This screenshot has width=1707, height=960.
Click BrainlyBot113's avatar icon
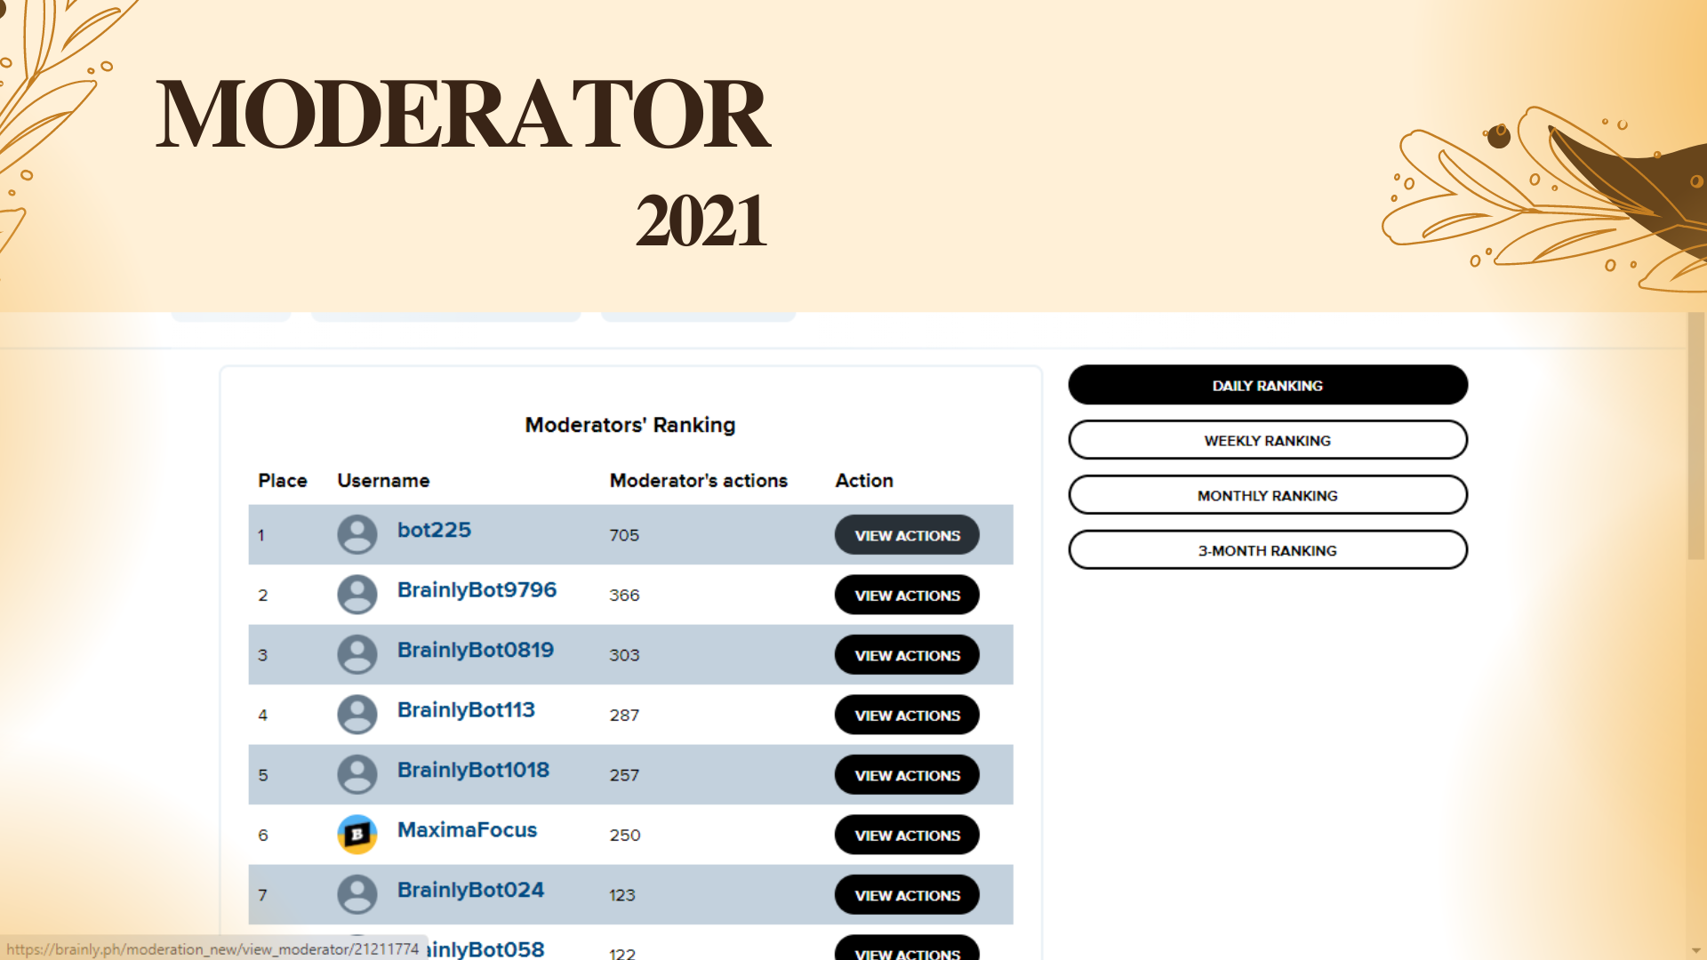(x=357, y=715)
